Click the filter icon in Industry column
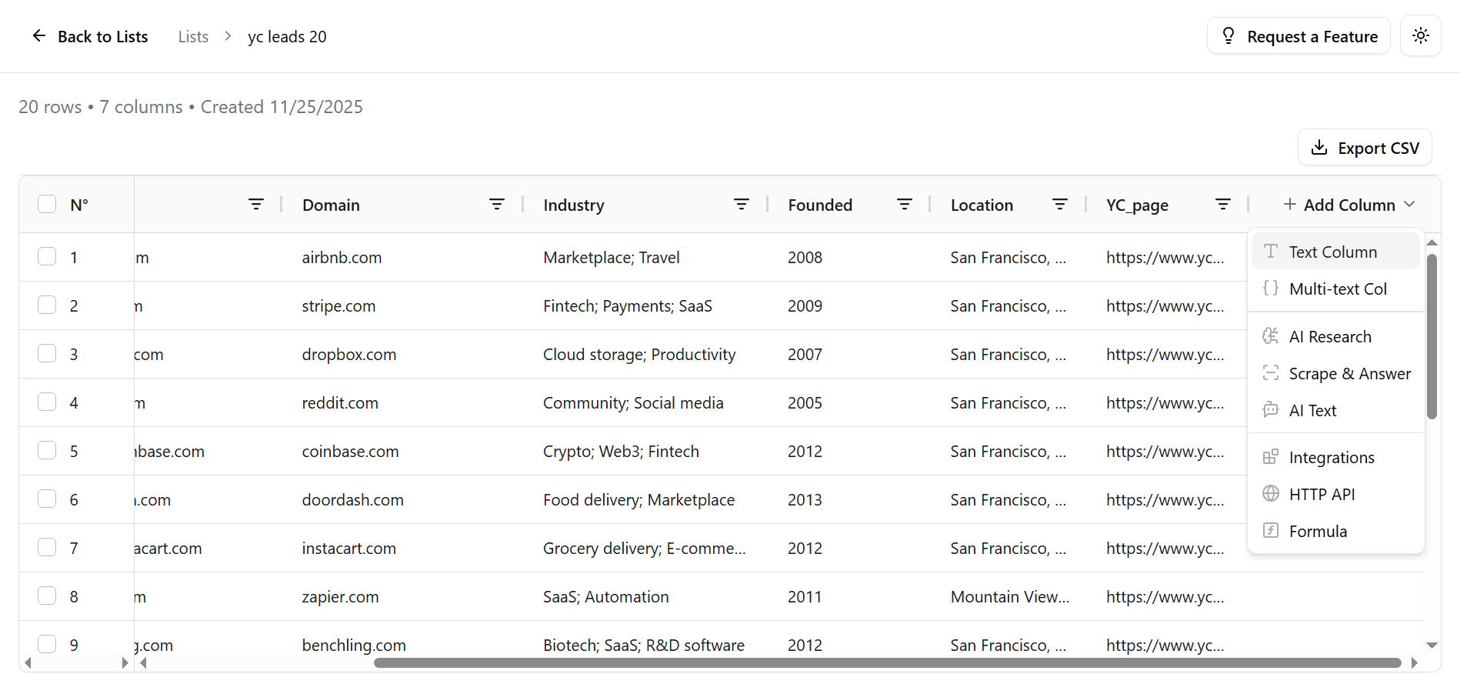The image size is (1477, 684). click(741, 205)
